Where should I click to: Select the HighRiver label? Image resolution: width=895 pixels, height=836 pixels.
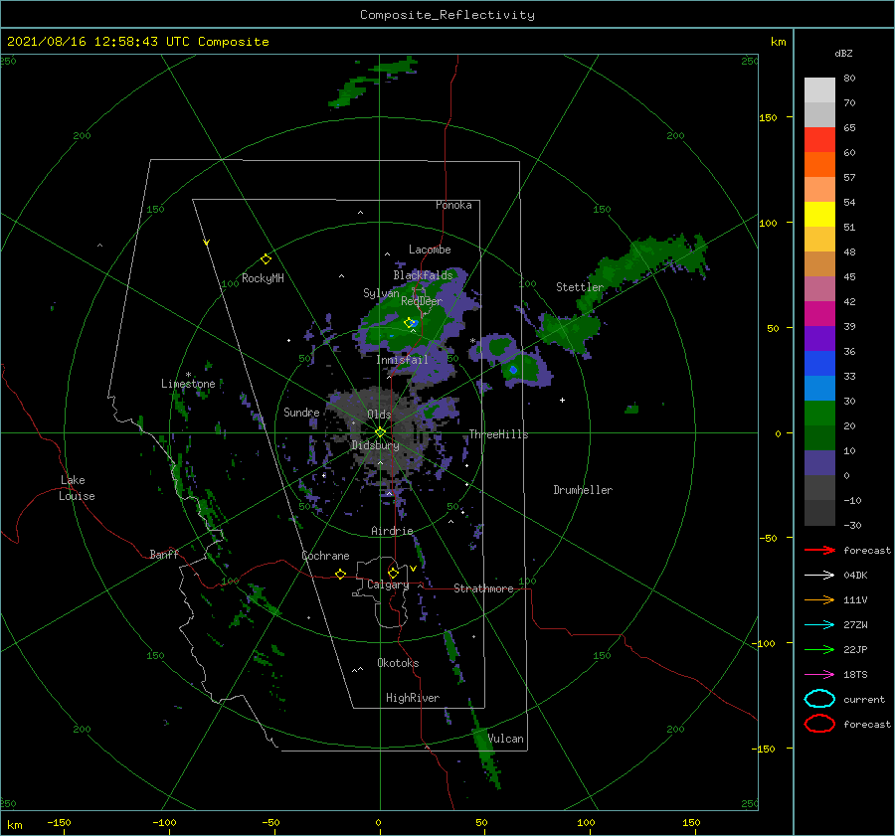pos(413,698)
